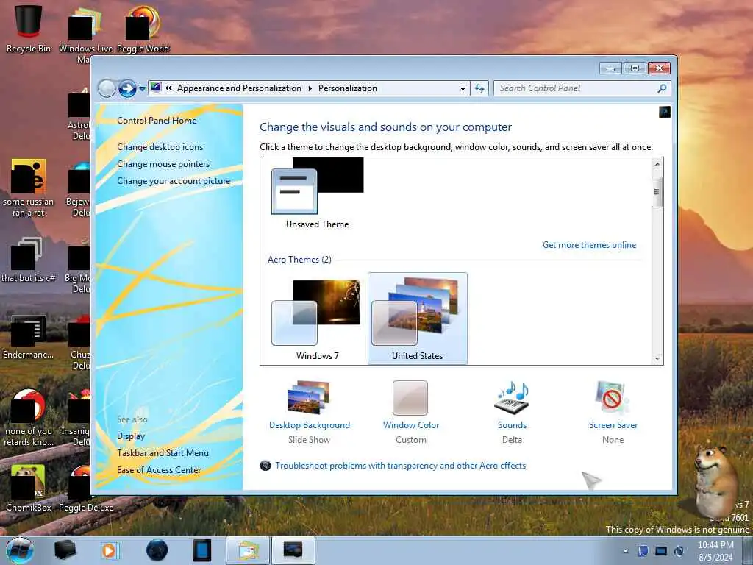The width and height of the screenshot is (753, 565).
Task: Click the Personalization breadcrumb
Action: (x=348, y=88)
